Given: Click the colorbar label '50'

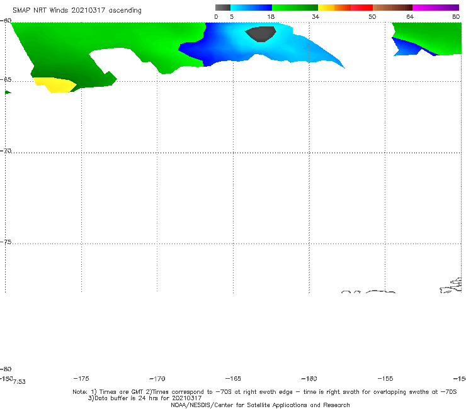Looking at the screenshot, I should 372,16.
